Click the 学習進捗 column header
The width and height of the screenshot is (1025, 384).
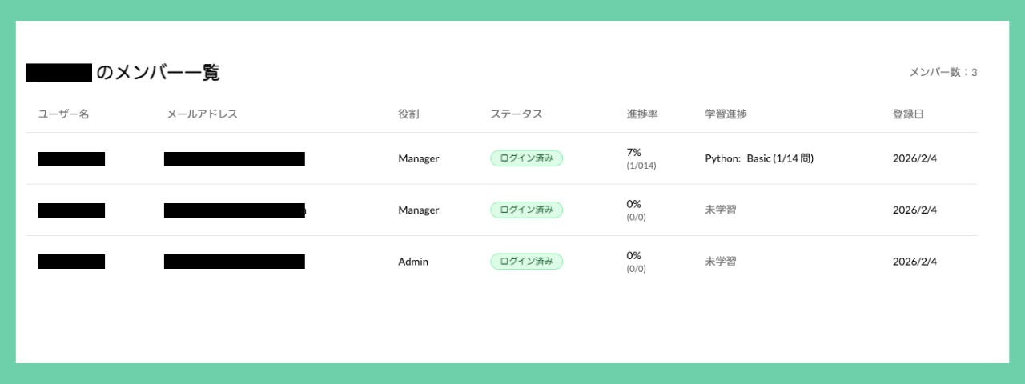(726, 114)
